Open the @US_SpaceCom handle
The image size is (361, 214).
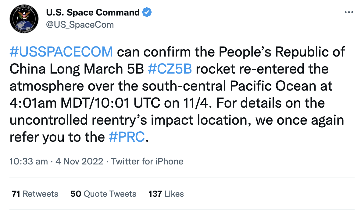pos(80,25)
